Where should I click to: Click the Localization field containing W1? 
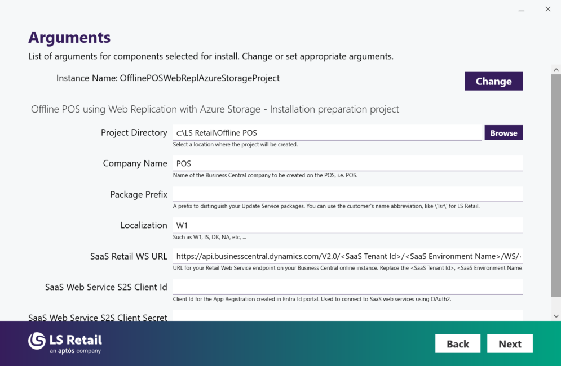pyautogui.click(x=348, y=225)
